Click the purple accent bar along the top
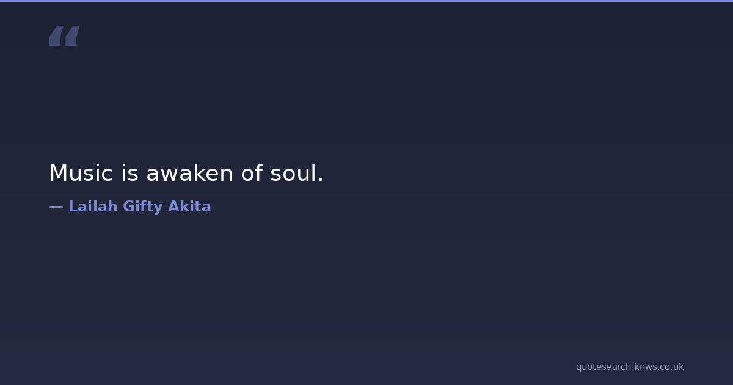Image resolution: width=733 pixels, height=385 pixels. pos(366,1)
